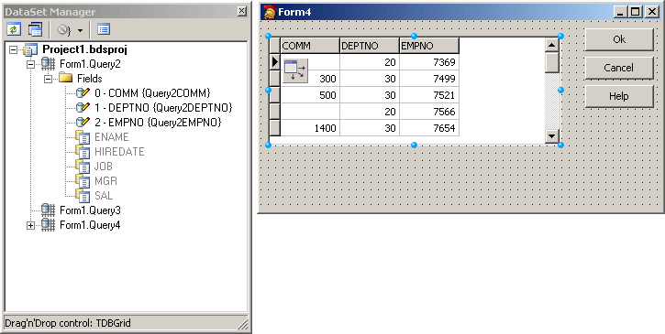Click the COMM cell 1400
The height and width of the screenshot is (334, 665).
click(310, 128)
